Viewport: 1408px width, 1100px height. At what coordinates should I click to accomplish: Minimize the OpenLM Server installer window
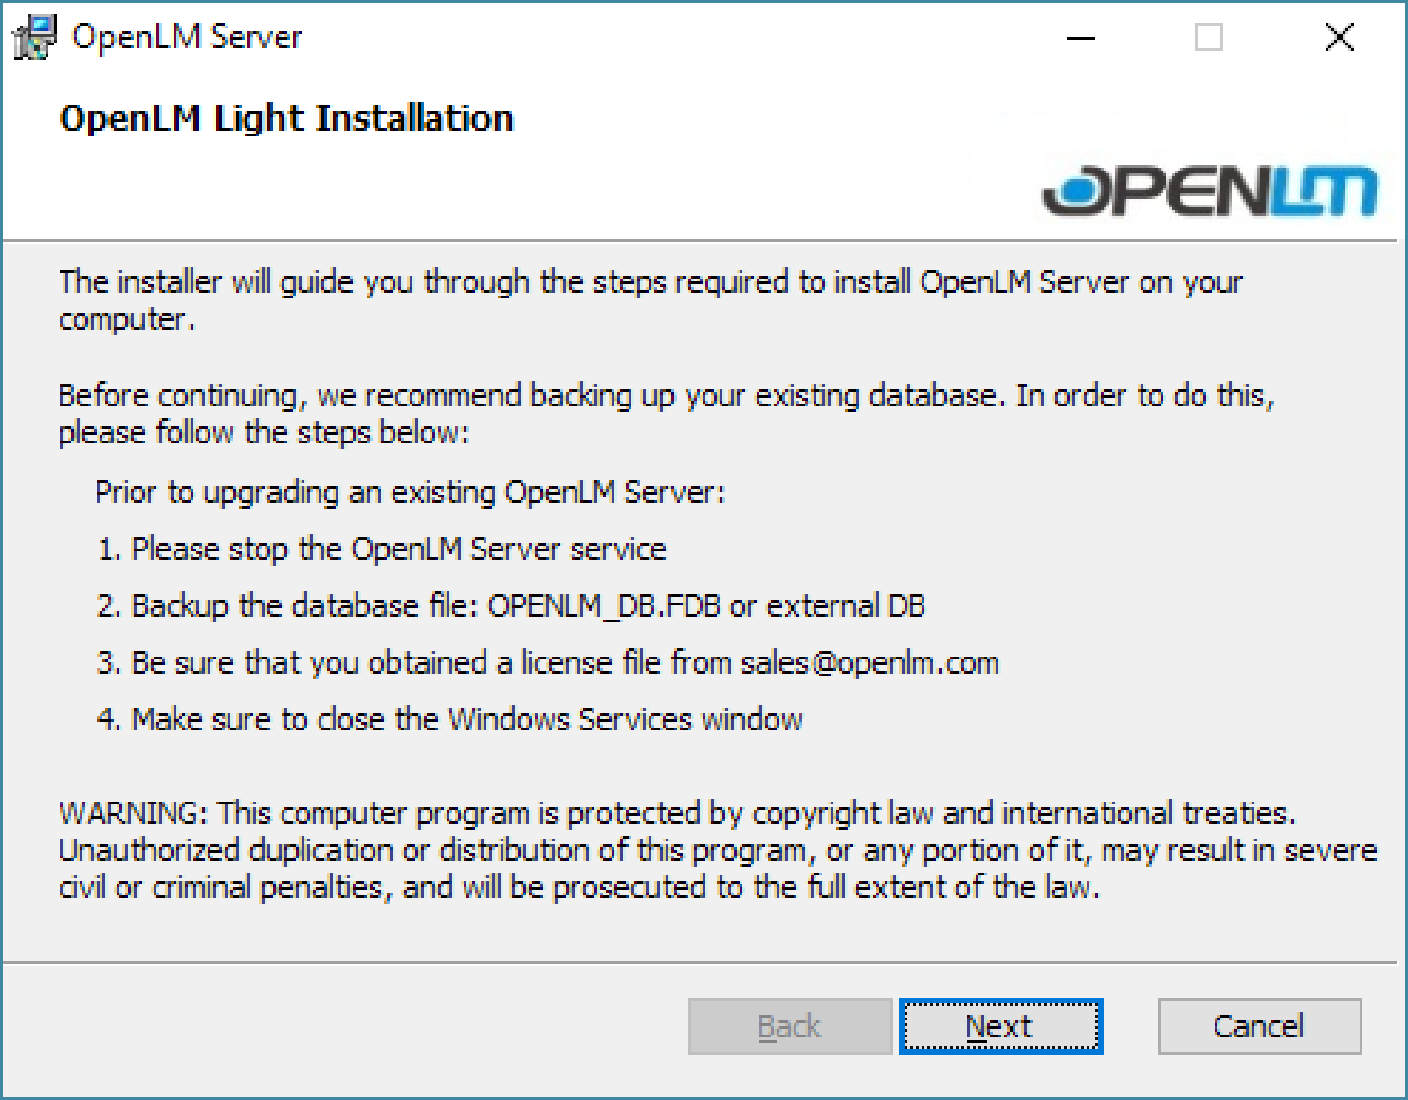(x=1080, y=38)
